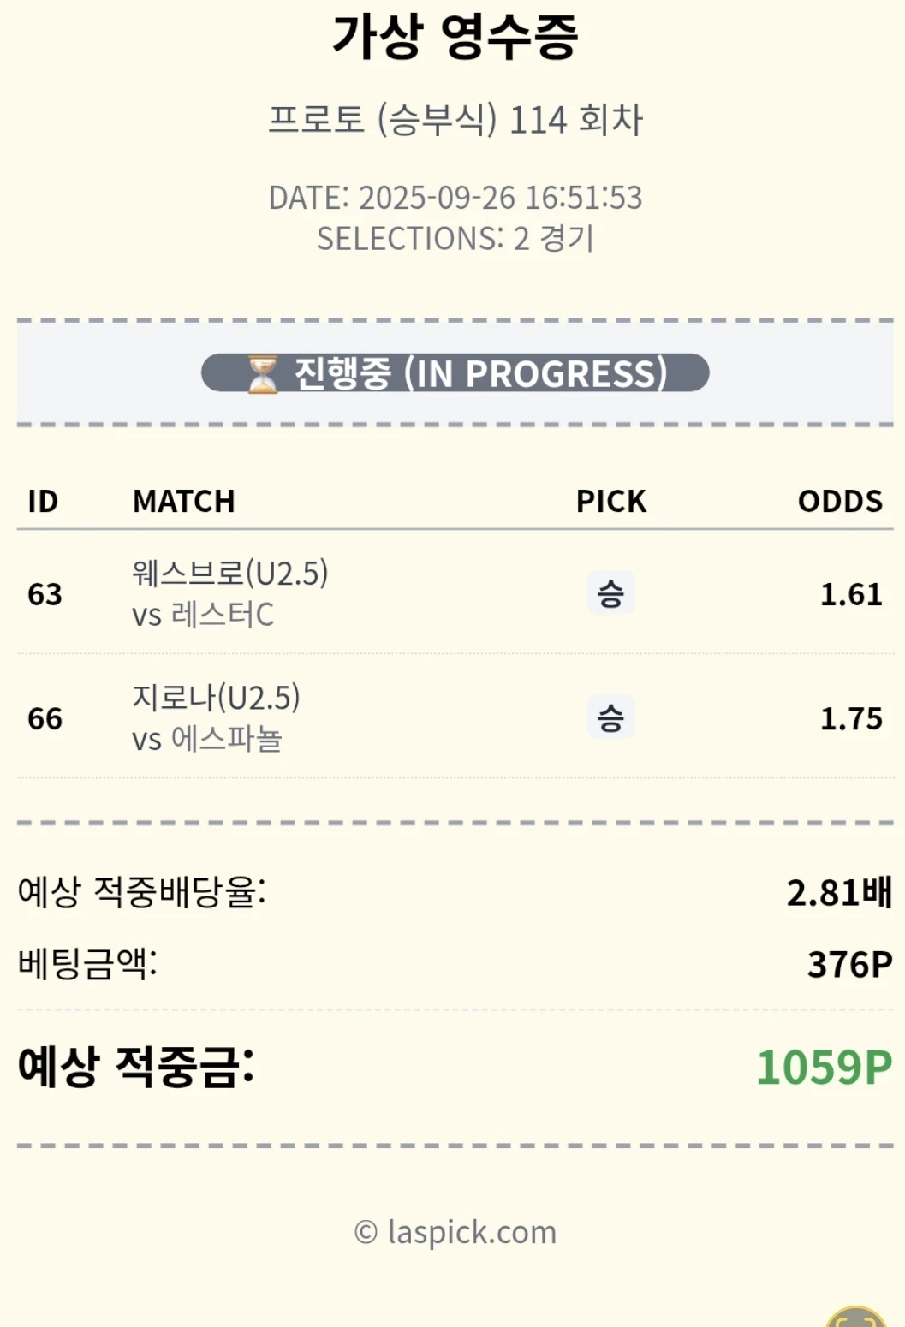Click the 1.61 odds value
The width and height of the screenshot is (905, 1327).
tap(851, 594)
